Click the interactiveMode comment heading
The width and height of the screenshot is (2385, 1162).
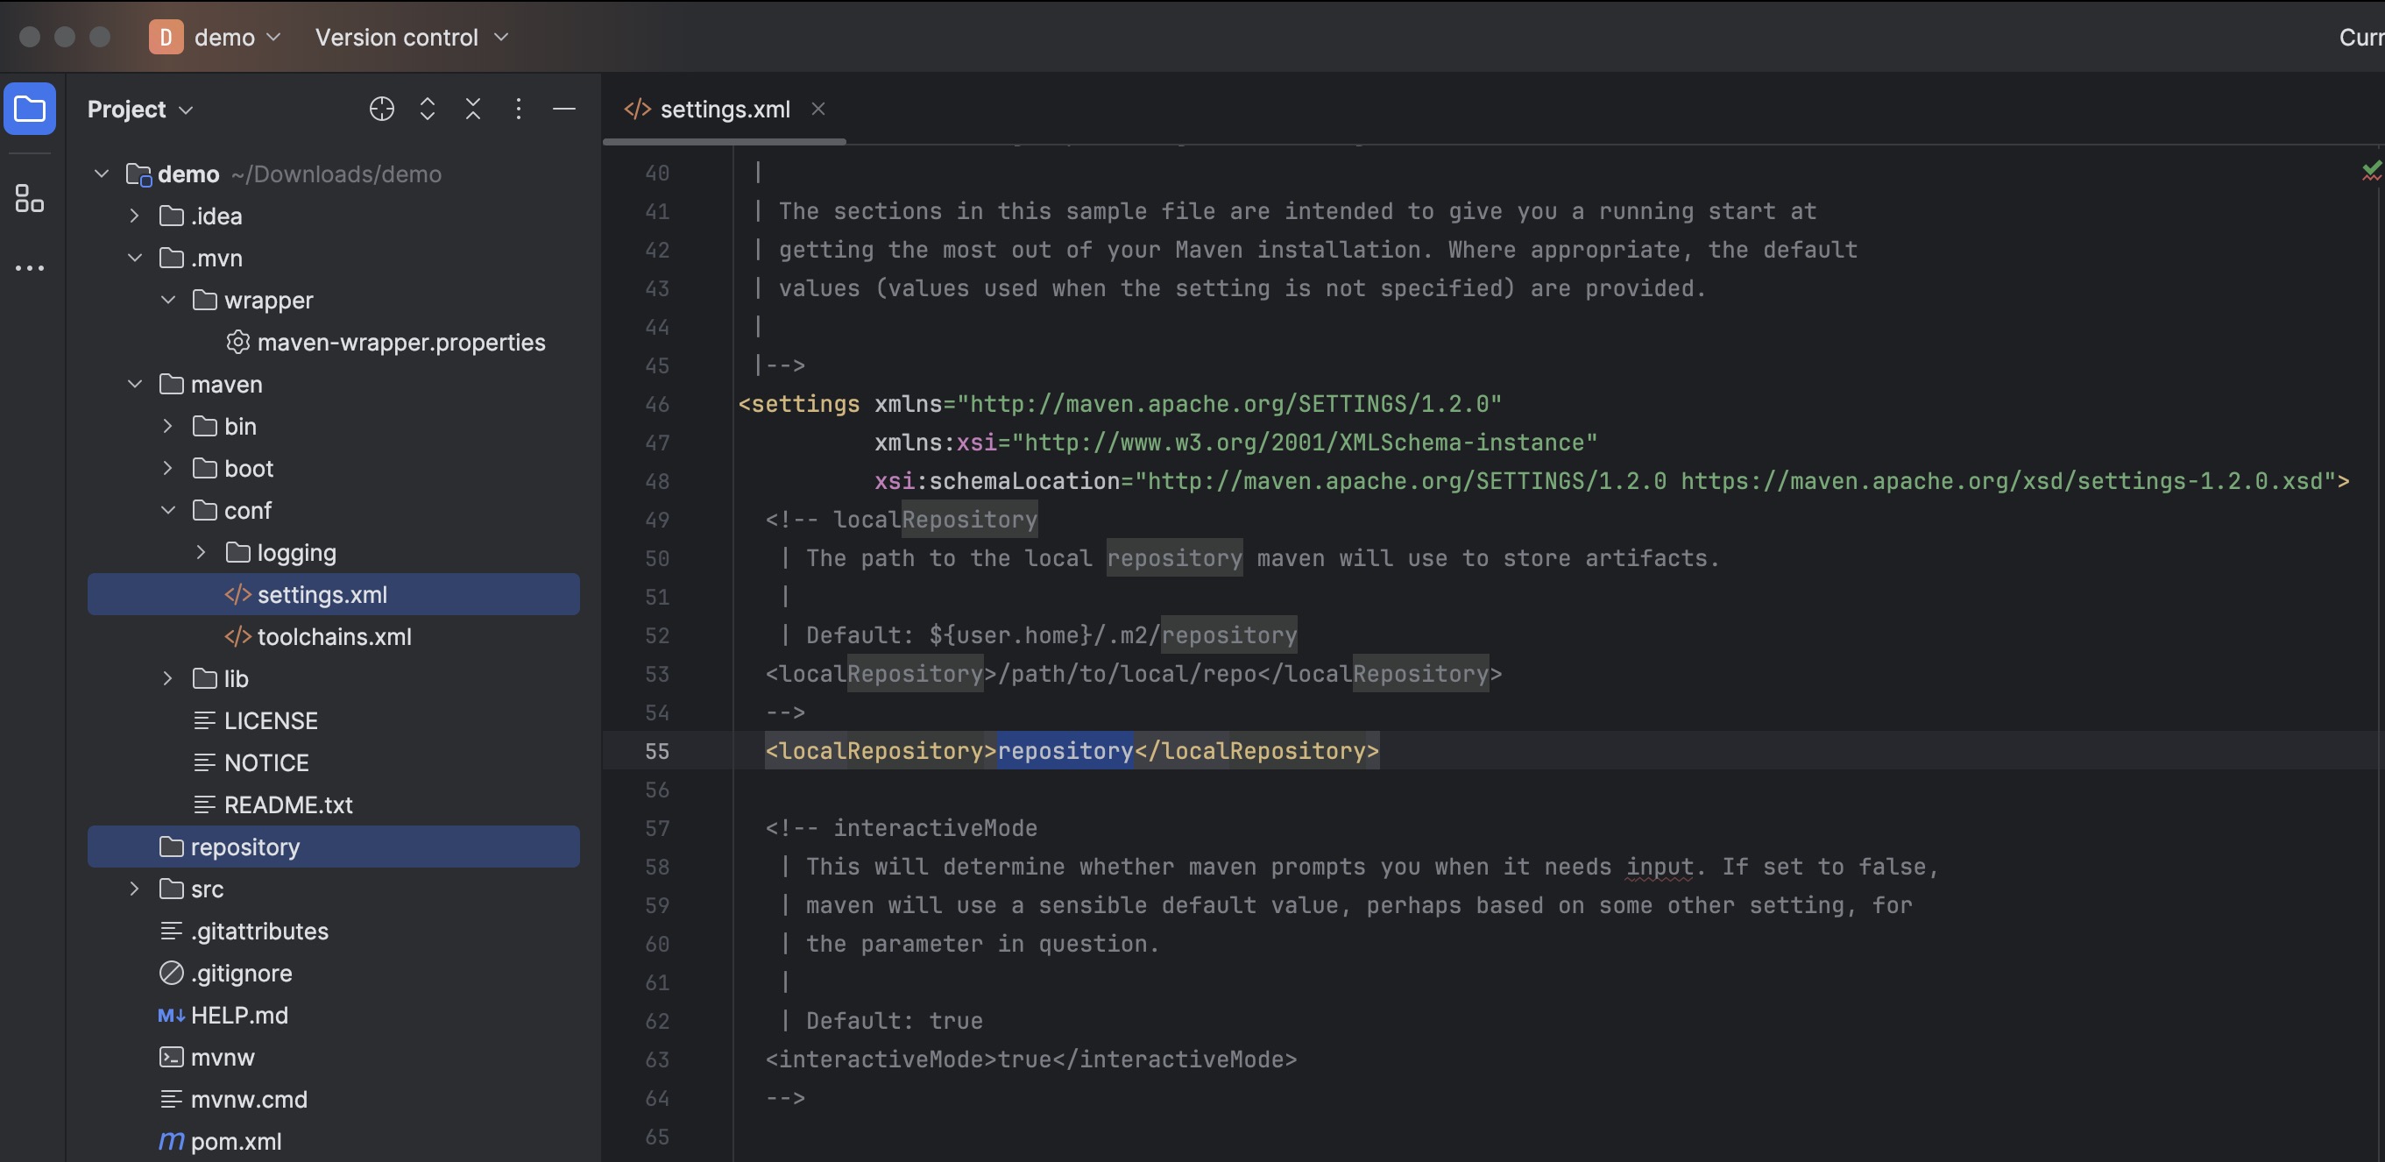tap(935, 828)
